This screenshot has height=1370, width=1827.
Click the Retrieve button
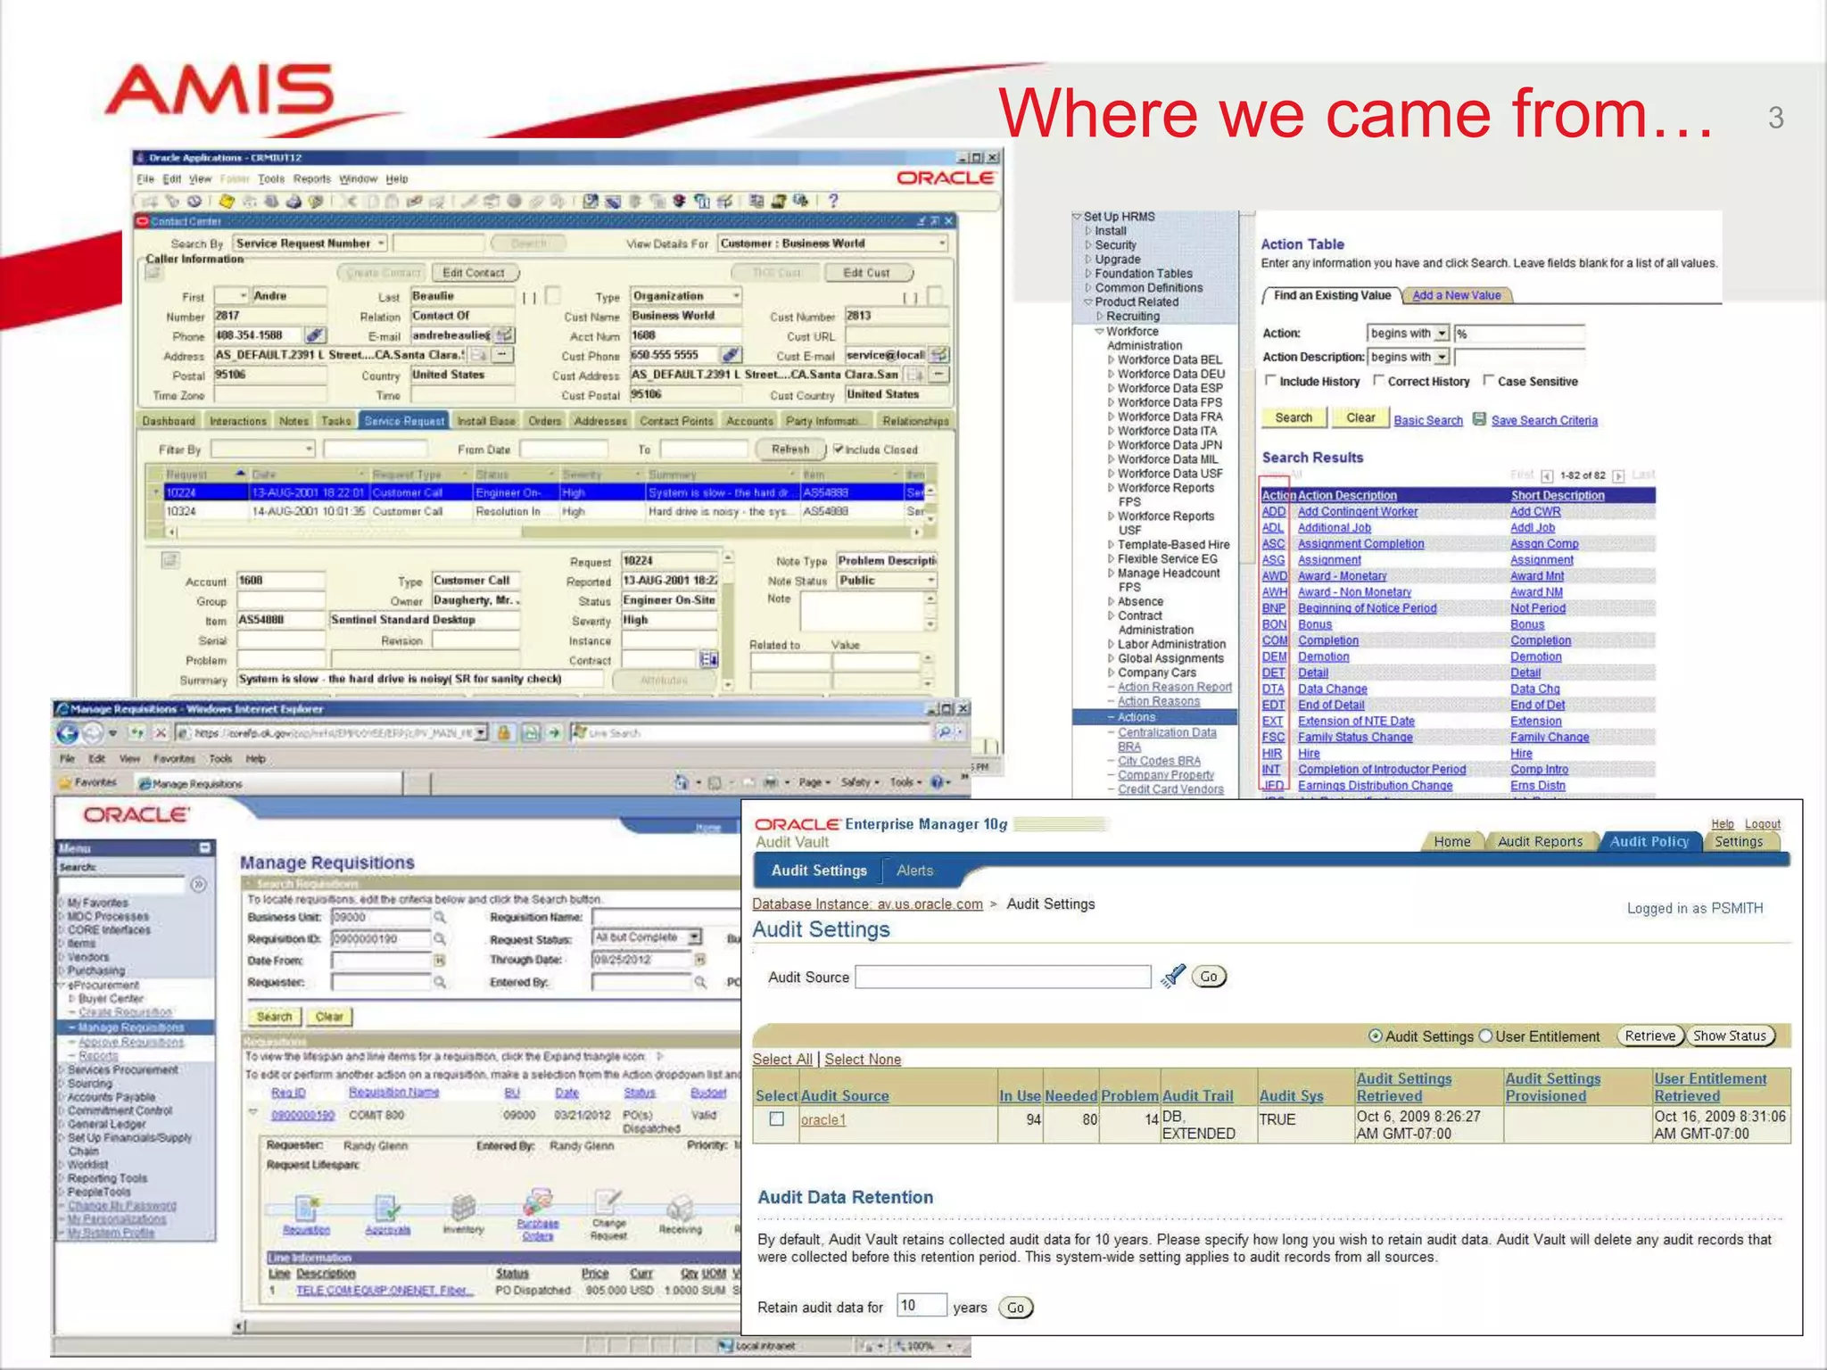click(1649, 1036)
